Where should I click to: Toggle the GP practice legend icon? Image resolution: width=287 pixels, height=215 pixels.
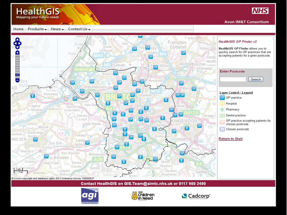tap(222, 98)
